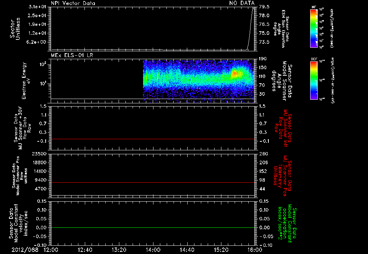
Task: Click the "79.5" elevation tick label
Action: tap(264, 7)
